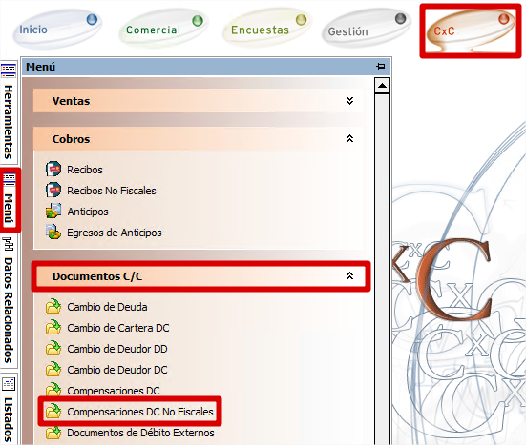
Task: Go to the Inicio module
Action: tap(57, 30)
